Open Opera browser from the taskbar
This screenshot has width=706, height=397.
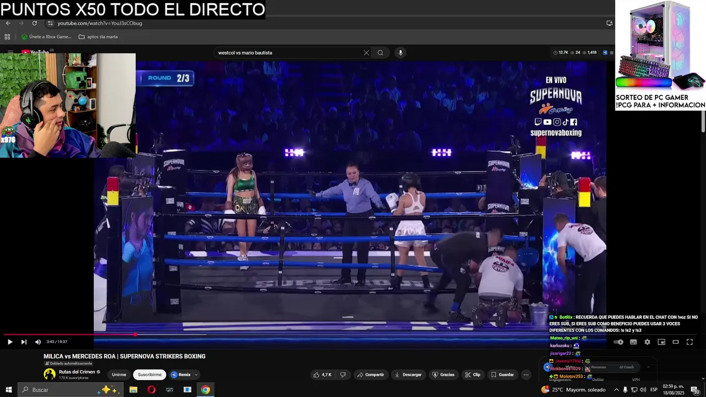[151, 390]
